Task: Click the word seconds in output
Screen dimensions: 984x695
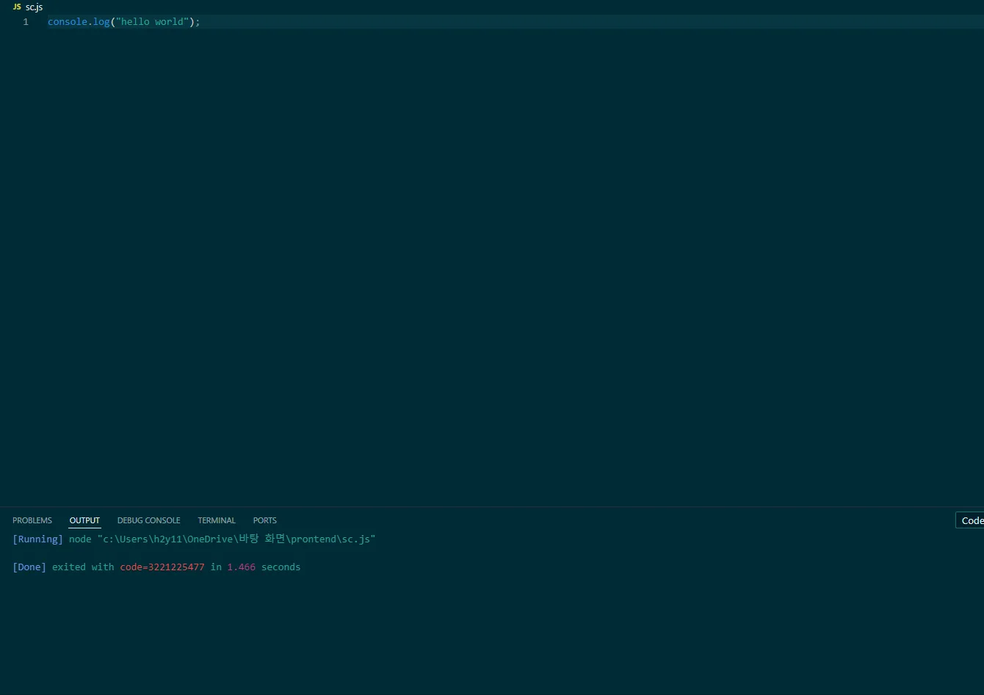Action: click(281, 567)
